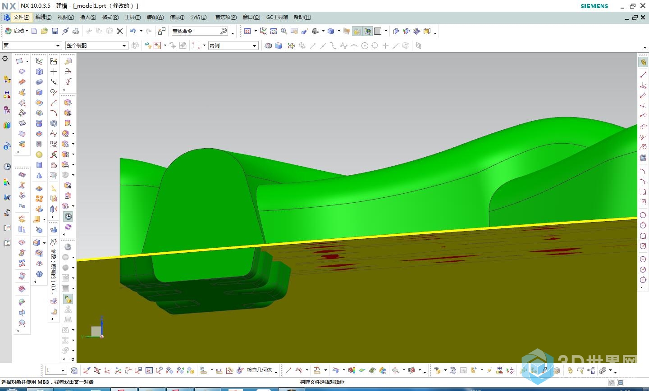Click the Point Set tool icon

[54, 82]
